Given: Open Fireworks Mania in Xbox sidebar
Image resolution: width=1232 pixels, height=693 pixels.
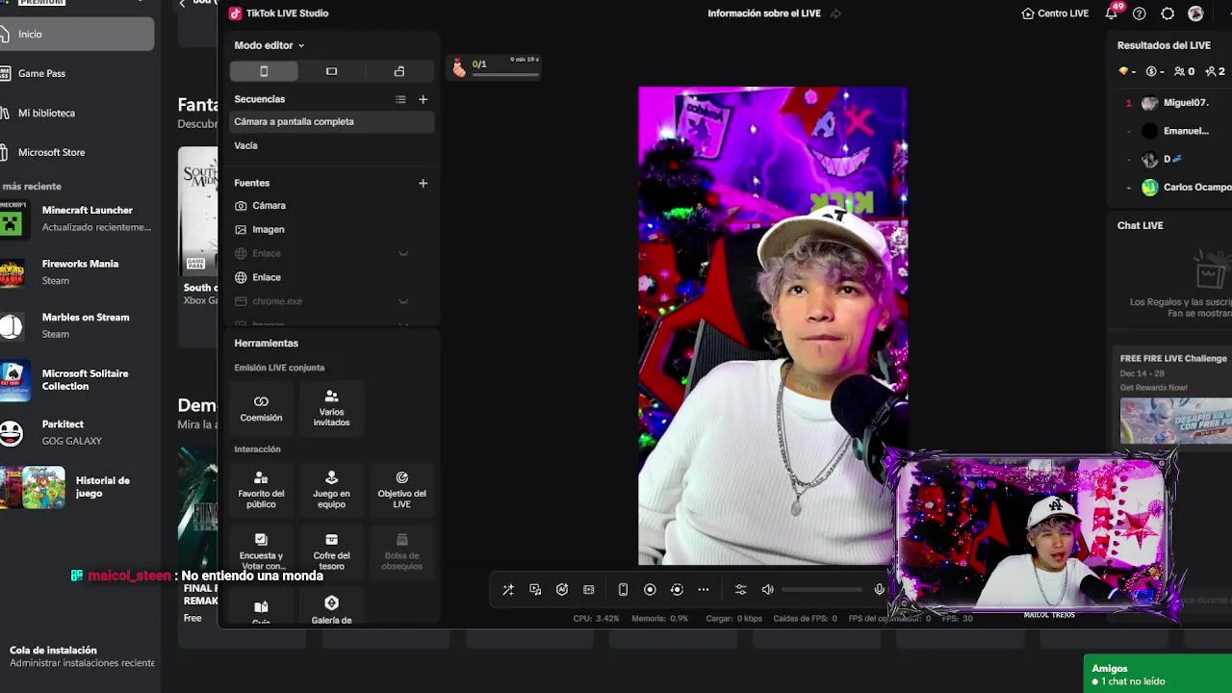Looking at the screenshot, I should click(x=77, y=272).
